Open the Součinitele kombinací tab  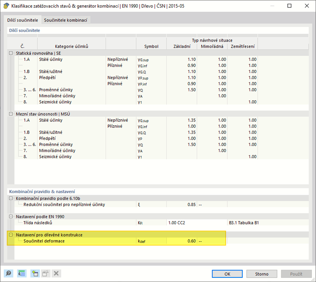[66, 20]
